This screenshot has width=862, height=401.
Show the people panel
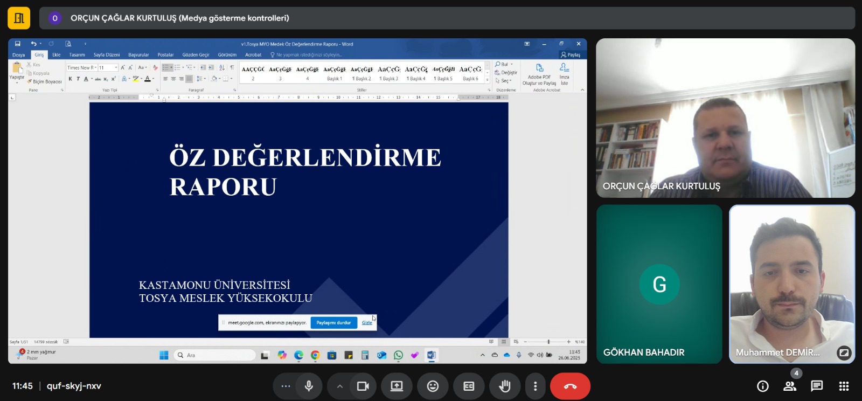(790, 386)
